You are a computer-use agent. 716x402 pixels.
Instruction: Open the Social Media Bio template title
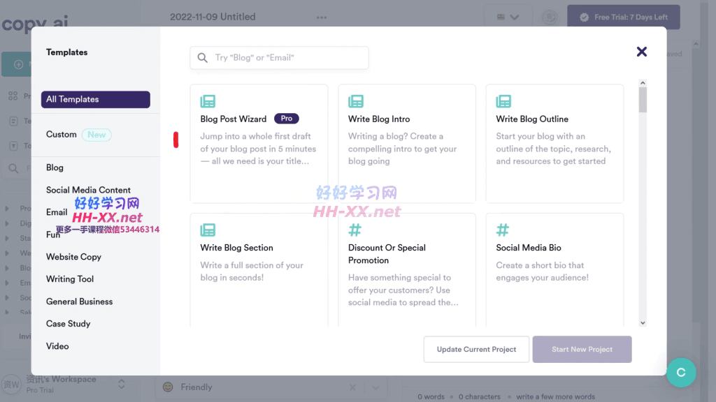pyautogui.click(x=529, y=248)
